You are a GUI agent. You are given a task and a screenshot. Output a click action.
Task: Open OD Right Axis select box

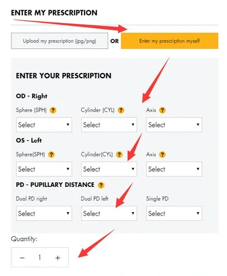(174, 125)
